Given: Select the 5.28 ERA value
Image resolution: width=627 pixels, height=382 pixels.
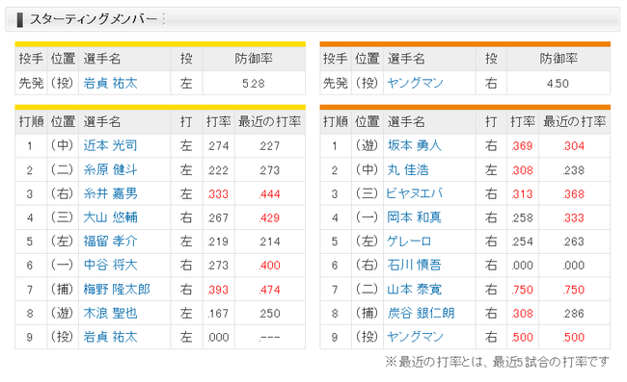Looking at the screenshot, I should click(254, 84).
